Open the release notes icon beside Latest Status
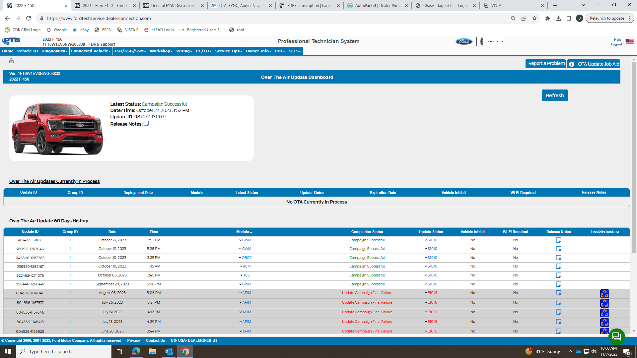 (146, 124)
